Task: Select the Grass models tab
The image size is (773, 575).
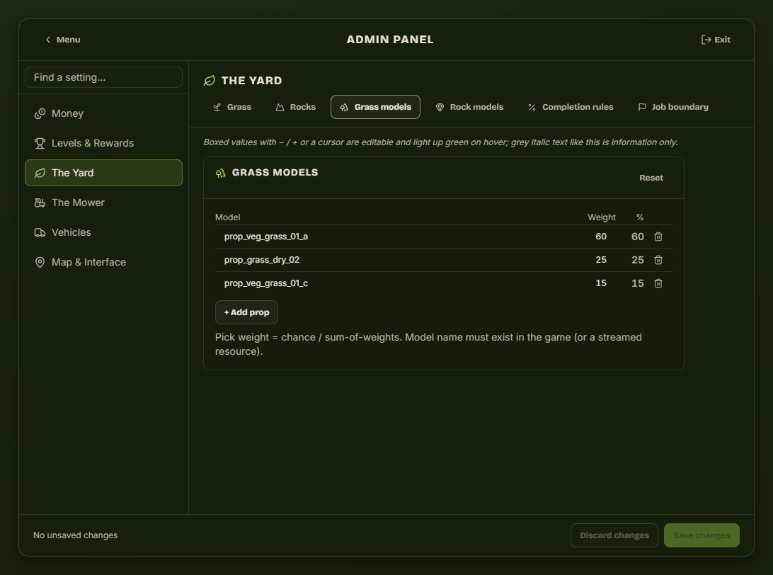Action: point(375,107)
